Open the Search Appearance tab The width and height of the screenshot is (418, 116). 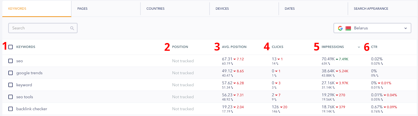pos(371,9)
